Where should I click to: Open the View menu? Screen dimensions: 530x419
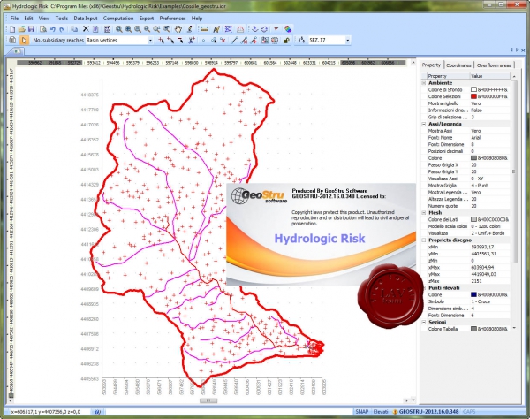pos(44,19)
